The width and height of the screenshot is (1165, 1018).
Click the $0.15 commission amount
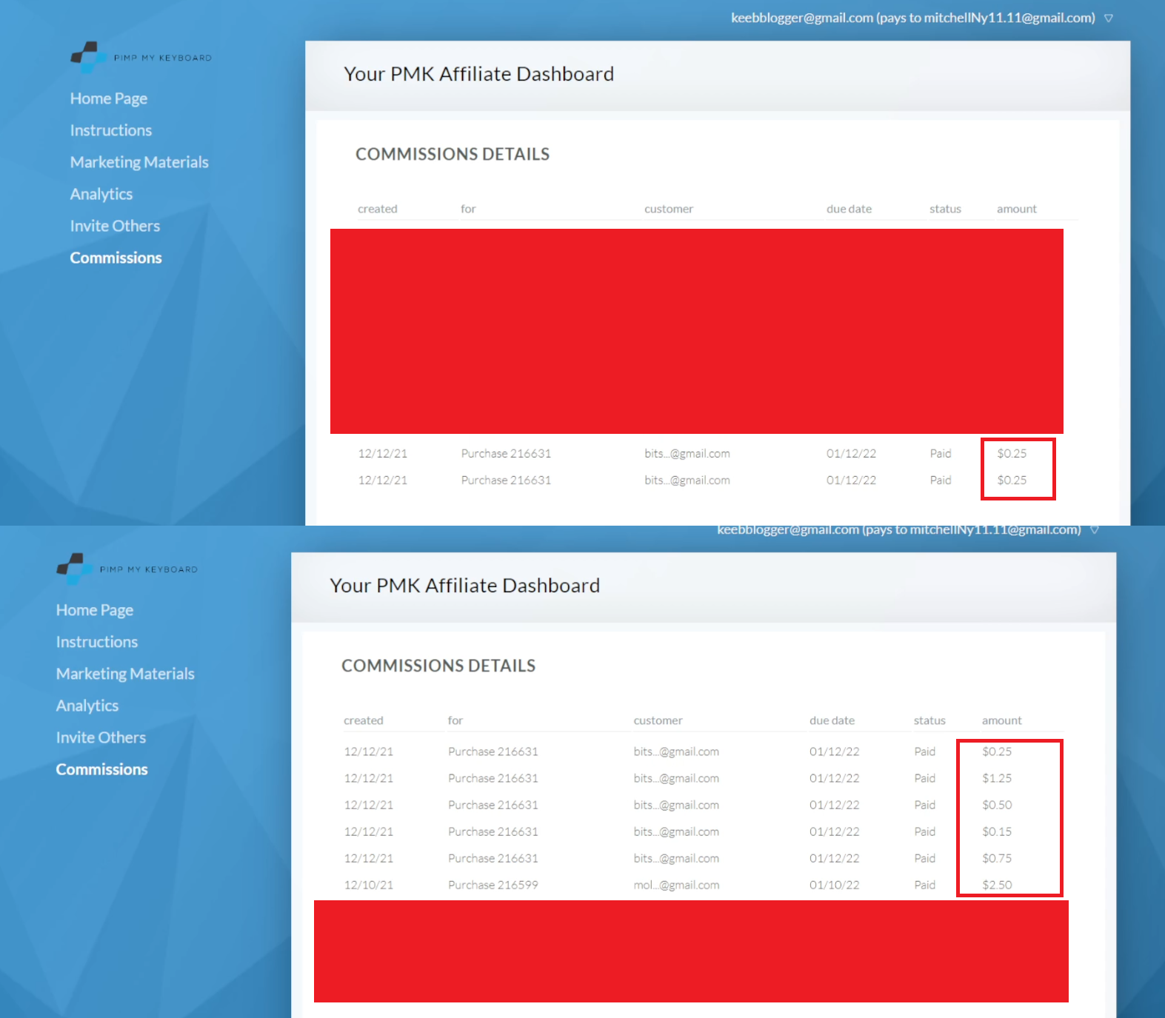(997, 831)
